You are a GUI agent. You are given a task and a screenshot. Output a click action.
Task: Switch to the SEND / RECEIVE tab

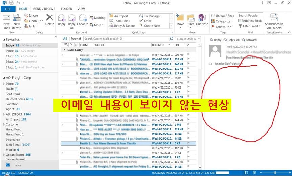(44, 9)
